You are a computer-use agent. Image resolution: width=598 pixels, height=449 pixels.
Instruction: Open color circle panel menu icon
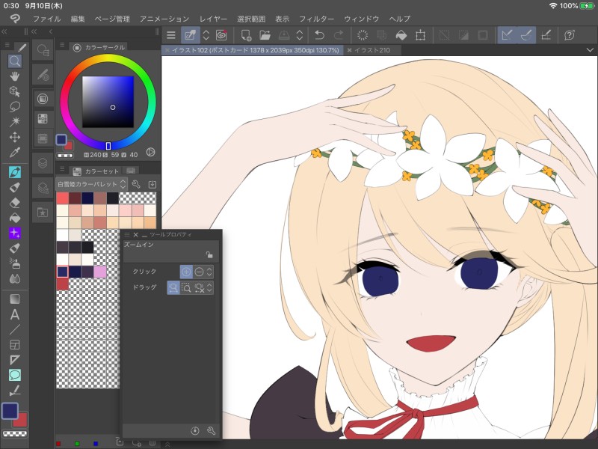point(62,46)
